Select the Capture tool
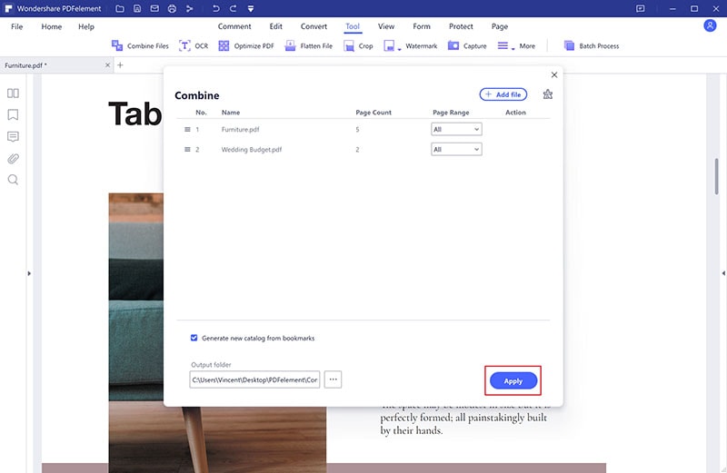 pyautogui.click(x=467, y=46)
